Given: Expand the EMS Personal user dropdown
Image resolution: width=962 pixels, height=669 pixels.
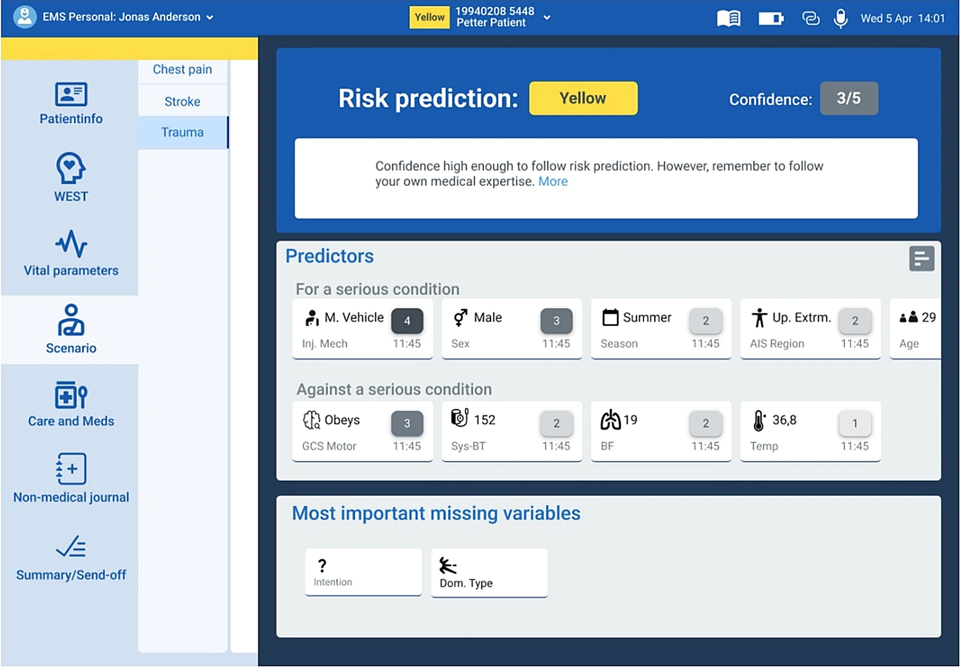Looking at the screenshot, I should coord(210,18).
